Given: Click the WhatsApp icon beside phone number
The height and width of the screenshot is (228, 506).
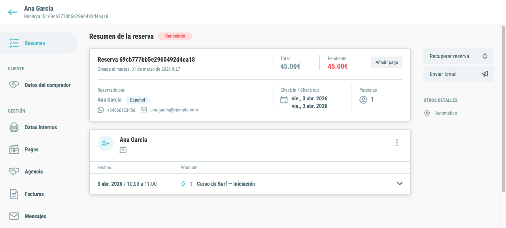Looking at the screenshot, I should pyautogui.click(x=101, y=110).
